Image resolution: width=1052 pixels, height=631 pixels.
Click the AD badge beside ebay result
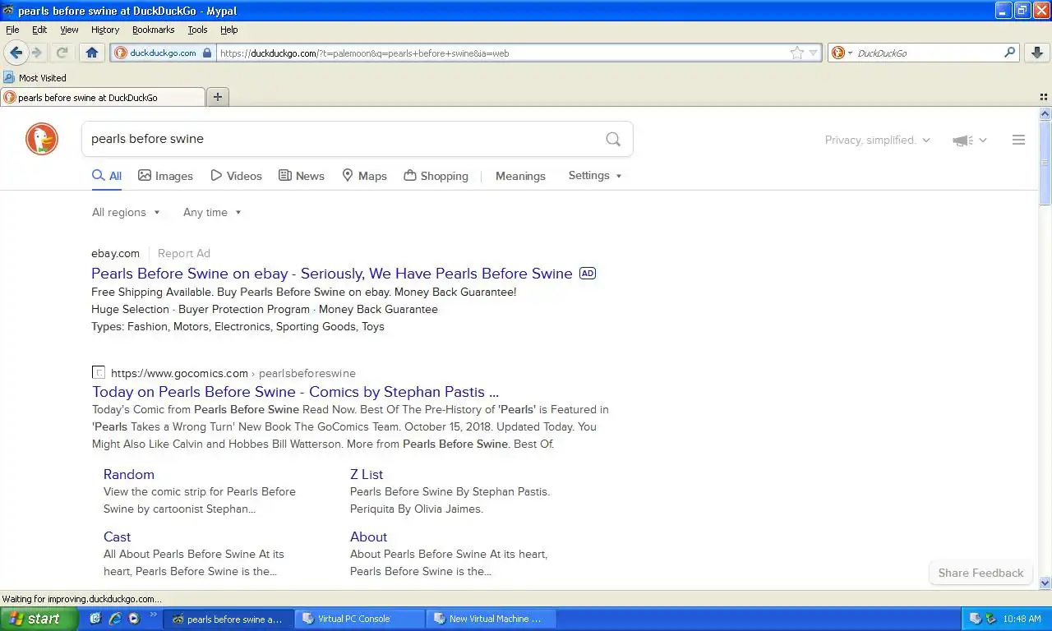588,274
